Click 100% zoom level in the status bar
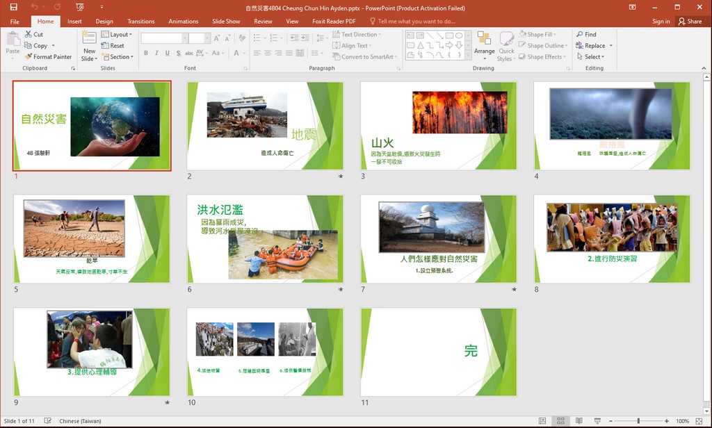The image size is (712, 428). pos(683,421)
